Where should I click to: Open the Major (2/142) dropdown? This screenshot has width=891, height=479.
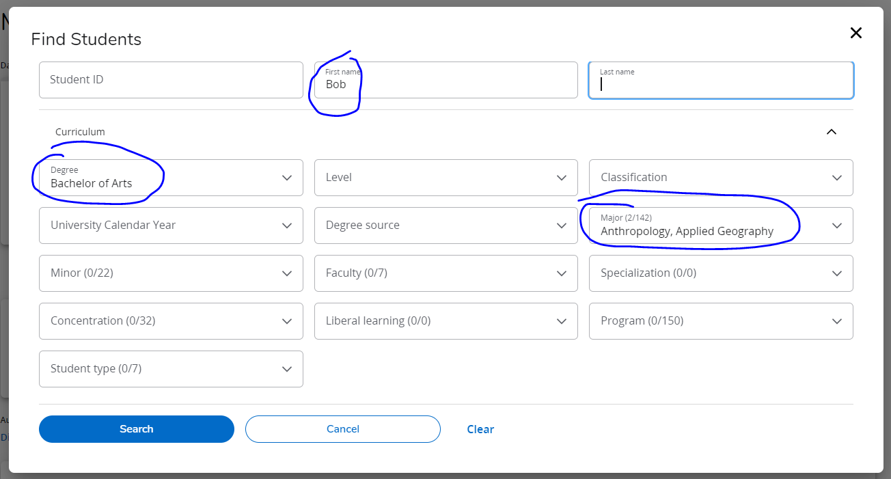(x=721, y=225)
